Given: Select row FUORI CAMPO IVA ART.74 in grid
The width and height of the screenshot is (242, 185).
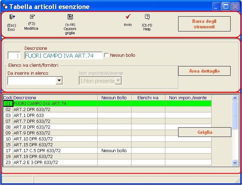Looking at the screenshot, I should tap(107, 103).
